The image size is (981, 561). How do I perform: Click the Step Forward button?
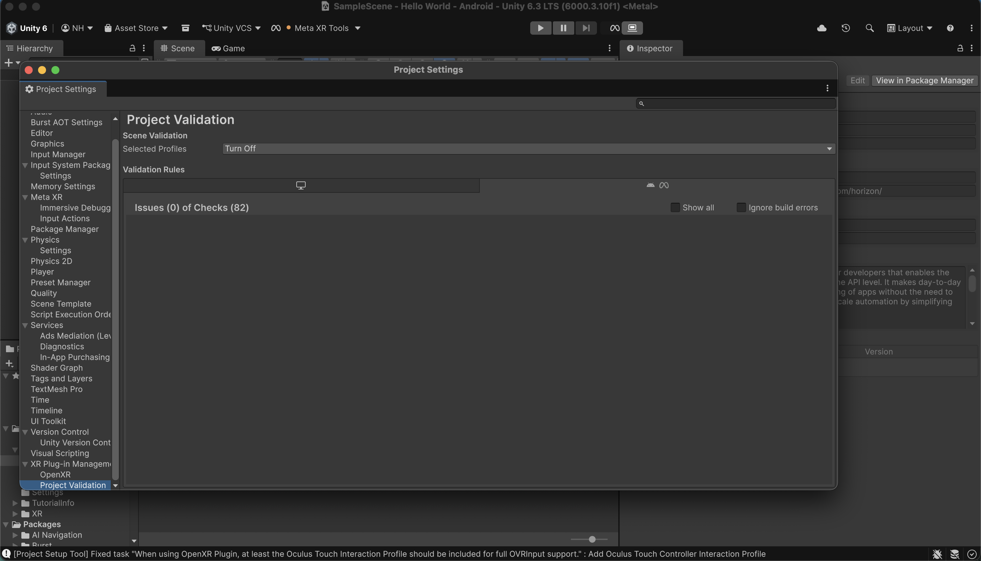coord(586,28)
